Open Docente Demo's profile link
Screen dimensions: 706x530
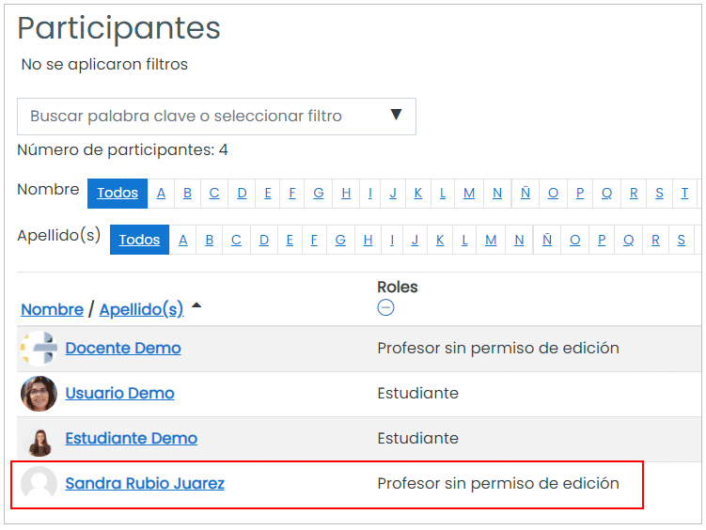[123, 349]
